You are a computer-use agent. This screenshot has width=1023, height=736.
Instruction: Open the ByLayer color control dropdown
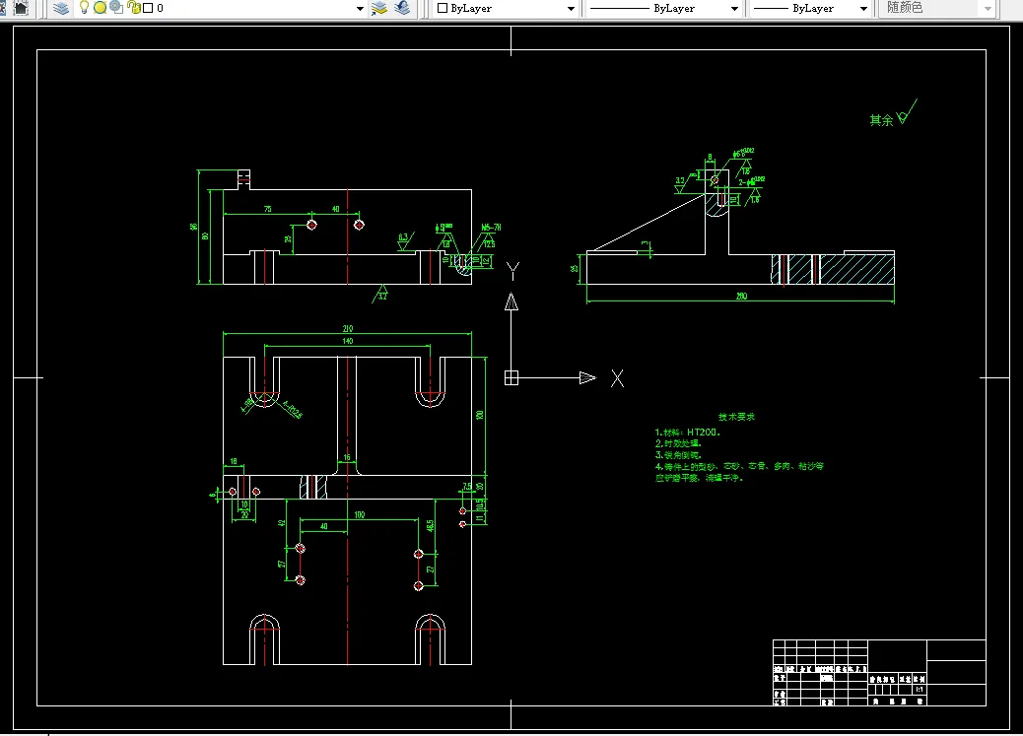(x=571, y=9)
